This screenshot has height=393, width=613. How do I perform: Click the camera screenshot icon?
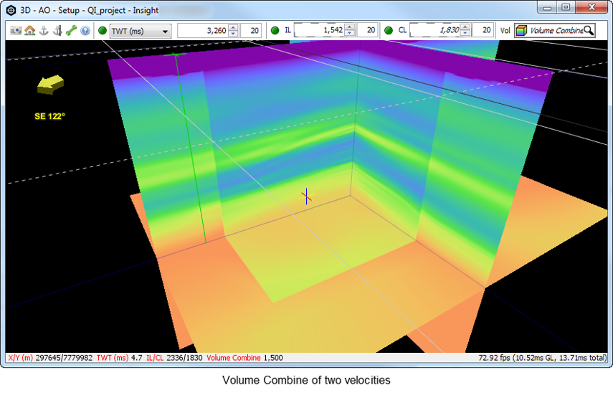(x=16, y=31)
